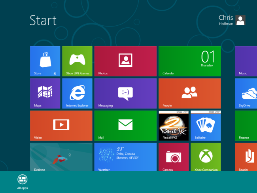Open the SkyDrive tile
Viewport: 257px width, 193px height.
click(x=246, y=93)
